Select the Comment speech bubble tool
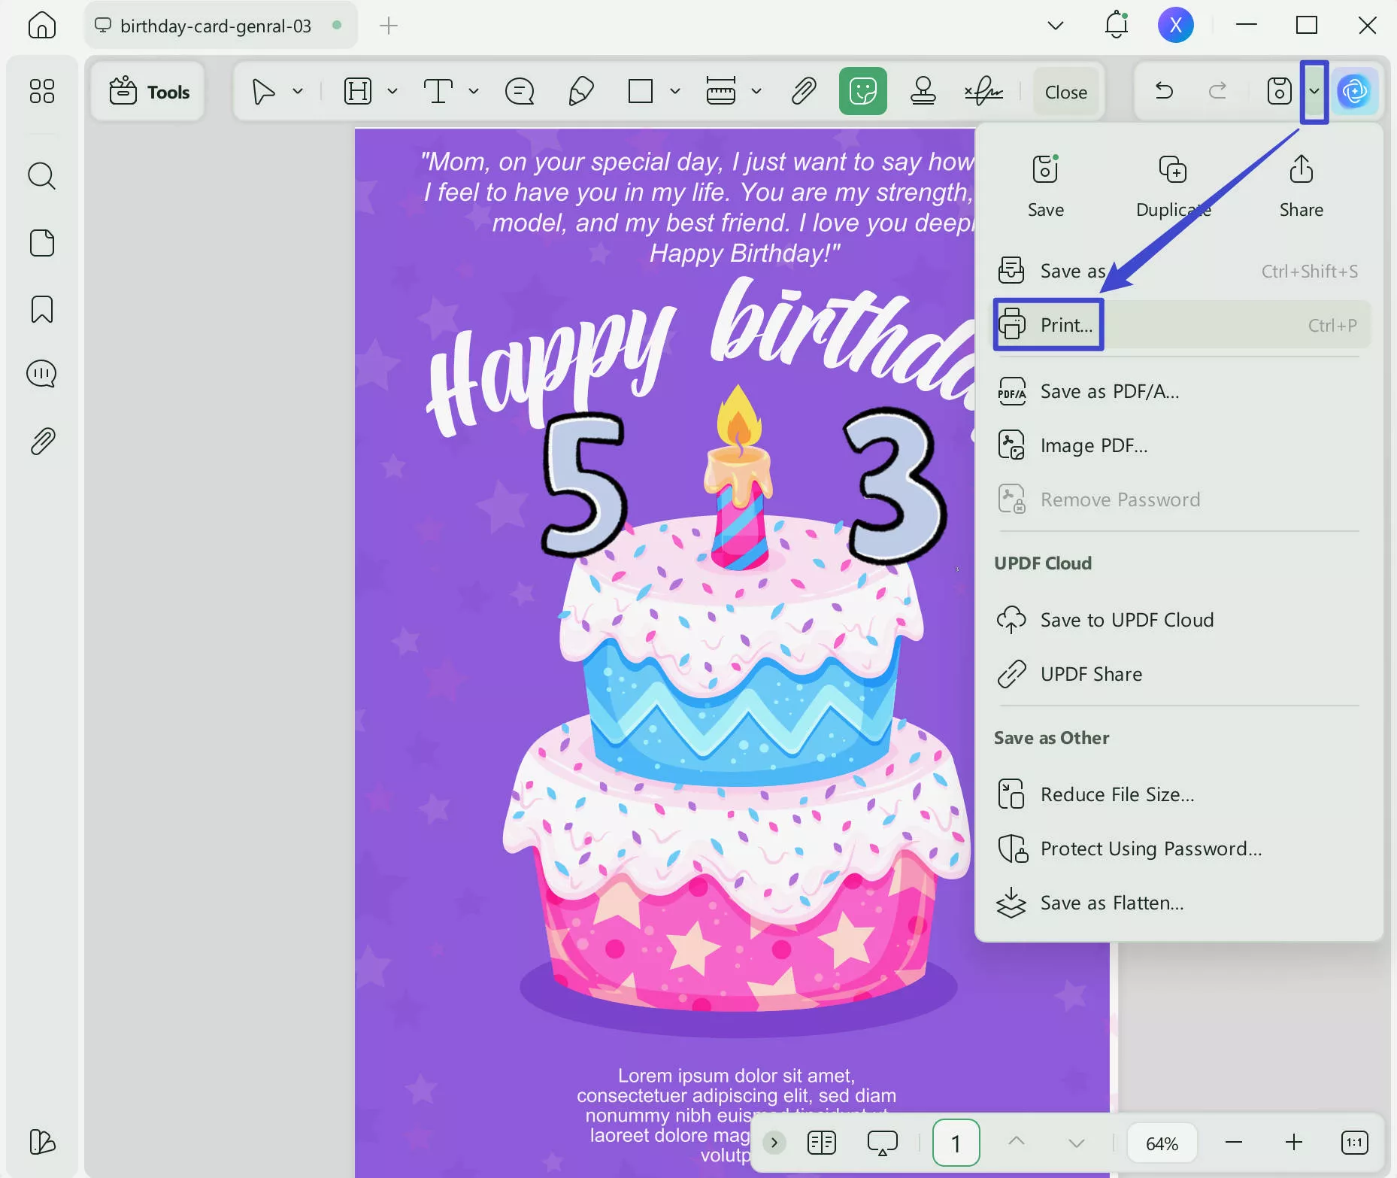The height and width of the screenshot is (1178, 1397). 519,91
